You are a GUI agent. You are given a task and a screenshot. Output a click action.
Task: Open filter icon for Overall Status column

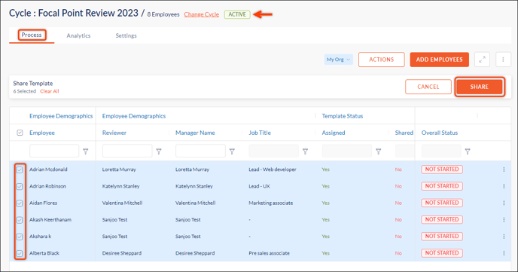468,151
